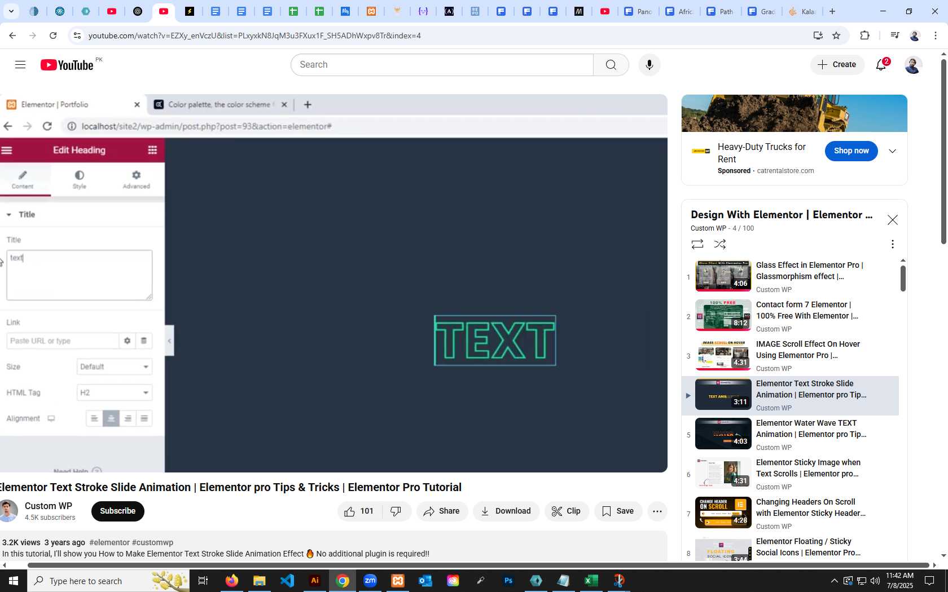Switch to Kala browser tab
Image resolution: width=948 pixels, height=592 pixels.
(802, 11)
